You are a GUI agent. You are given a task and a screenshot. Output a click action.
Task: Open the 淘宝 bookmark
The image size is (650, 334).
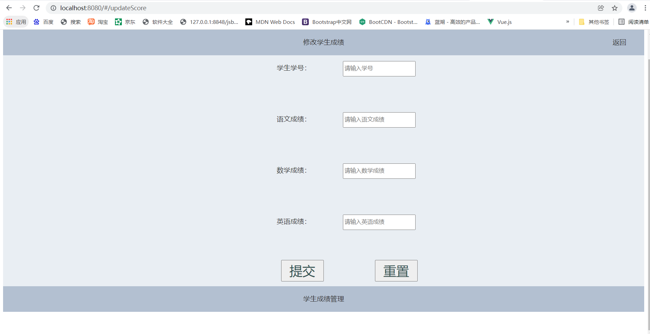(98, 22)
